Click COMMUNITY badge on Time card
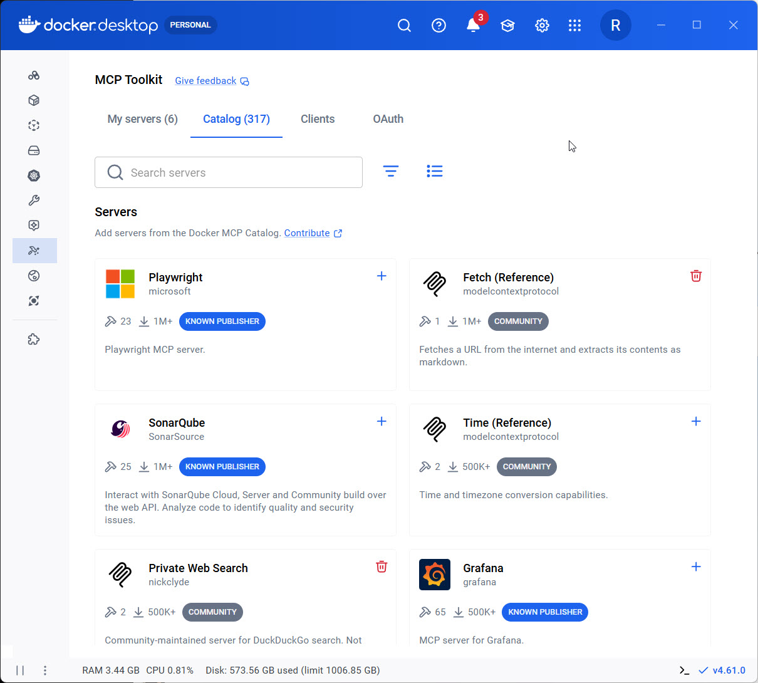 [x=527, y=467]
